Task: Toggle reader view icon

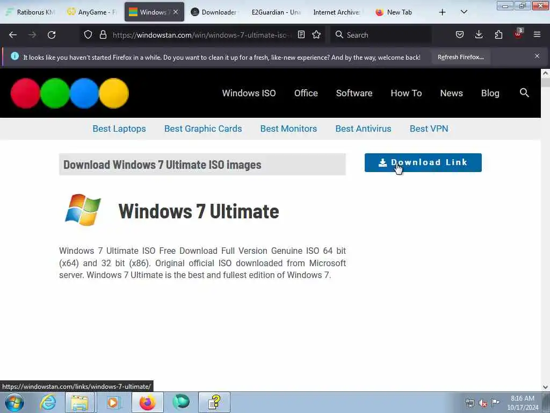Action: point(301,34)
